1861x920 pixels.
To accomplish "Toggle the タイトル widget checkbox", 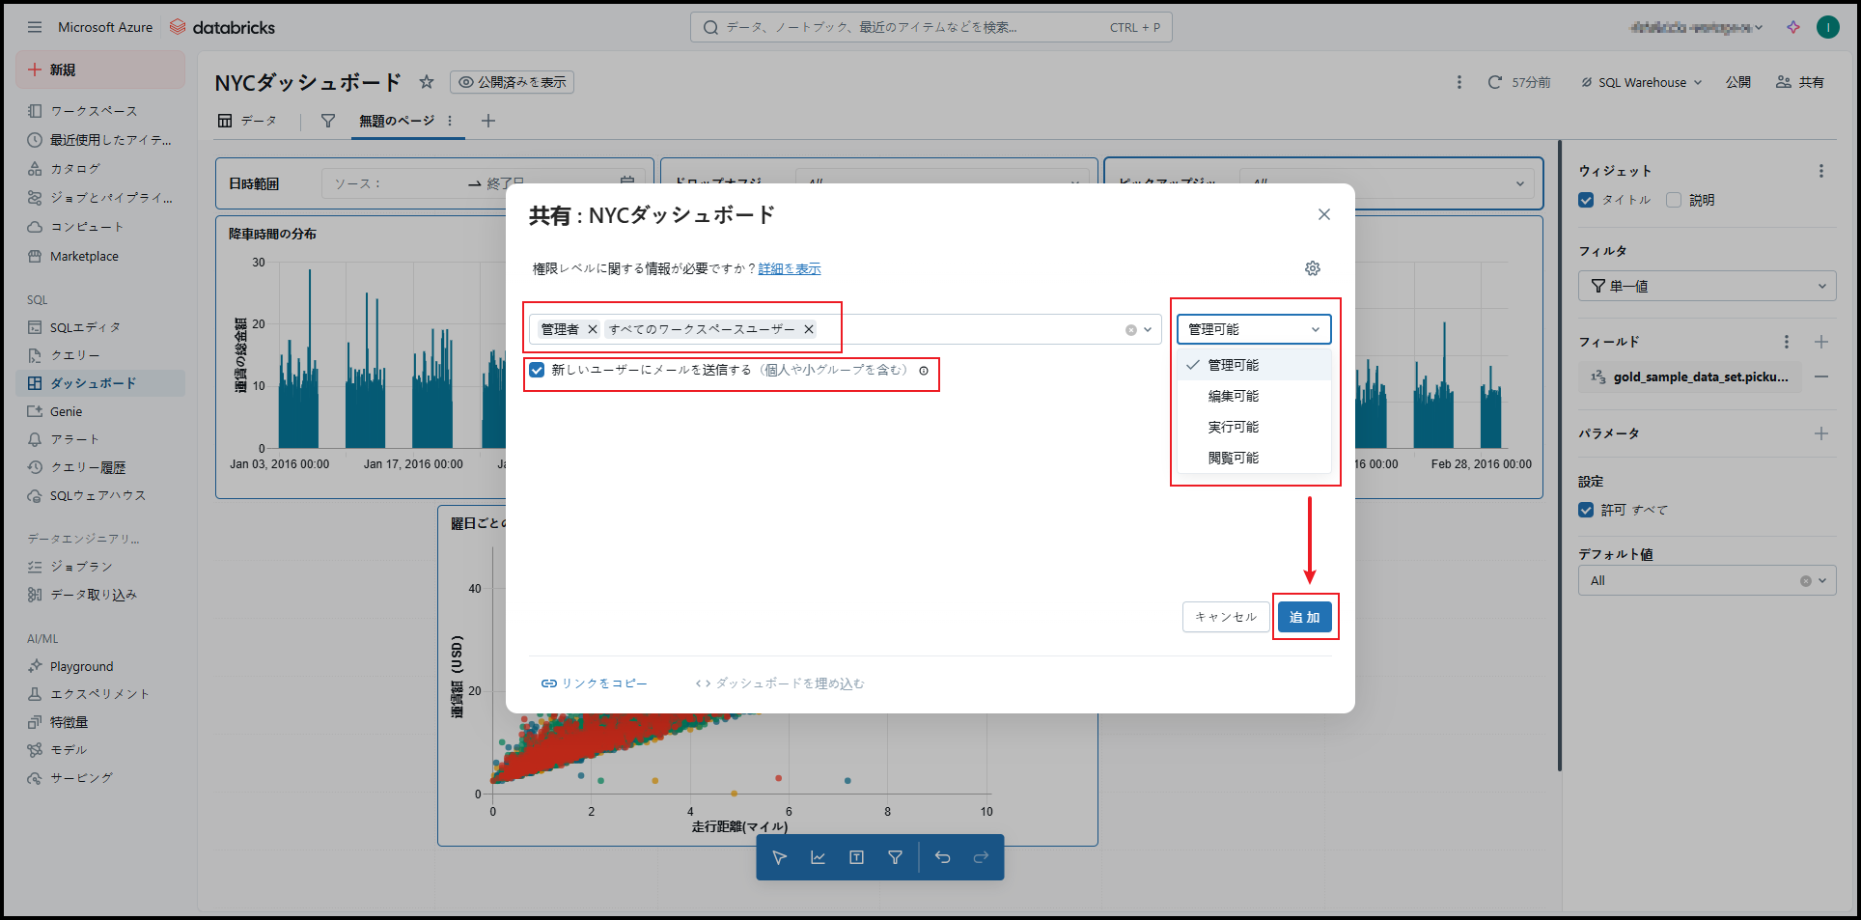I will click(x=1586, y=200).
